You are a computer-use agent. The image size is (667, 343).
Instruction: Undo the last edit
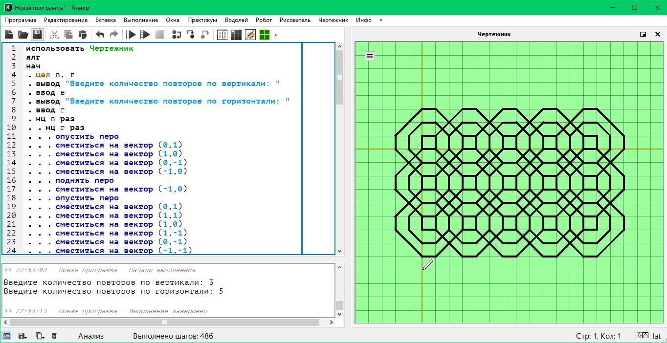point(100,35)
